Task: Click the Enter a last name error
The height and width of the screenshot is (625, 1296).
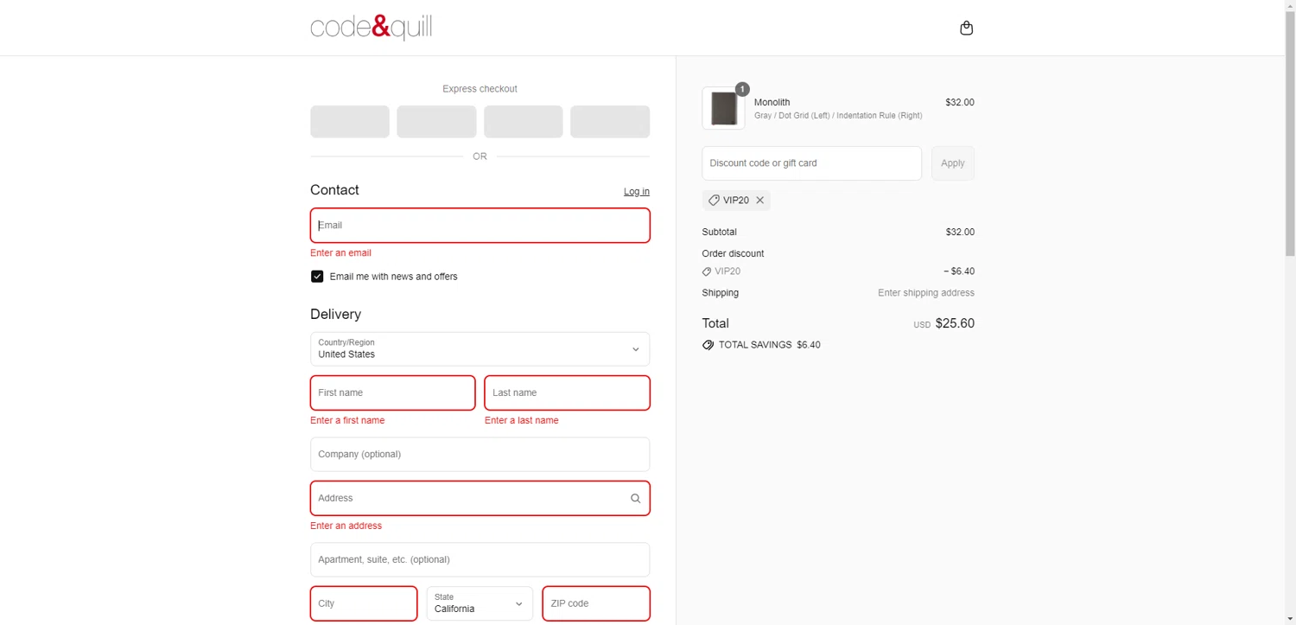Action: [522, 421]
